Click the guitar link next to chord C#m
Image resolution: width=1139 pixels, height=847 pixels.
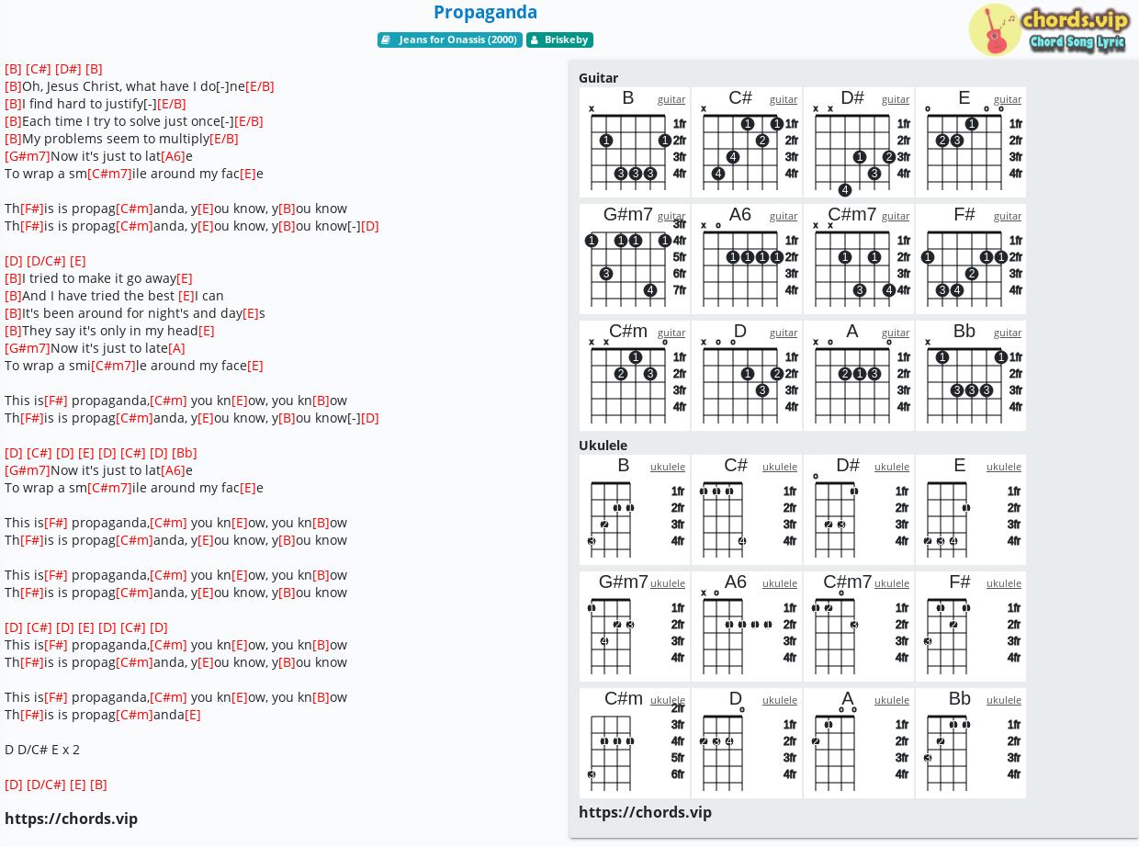pyautogui.click(x=671, y=333)
